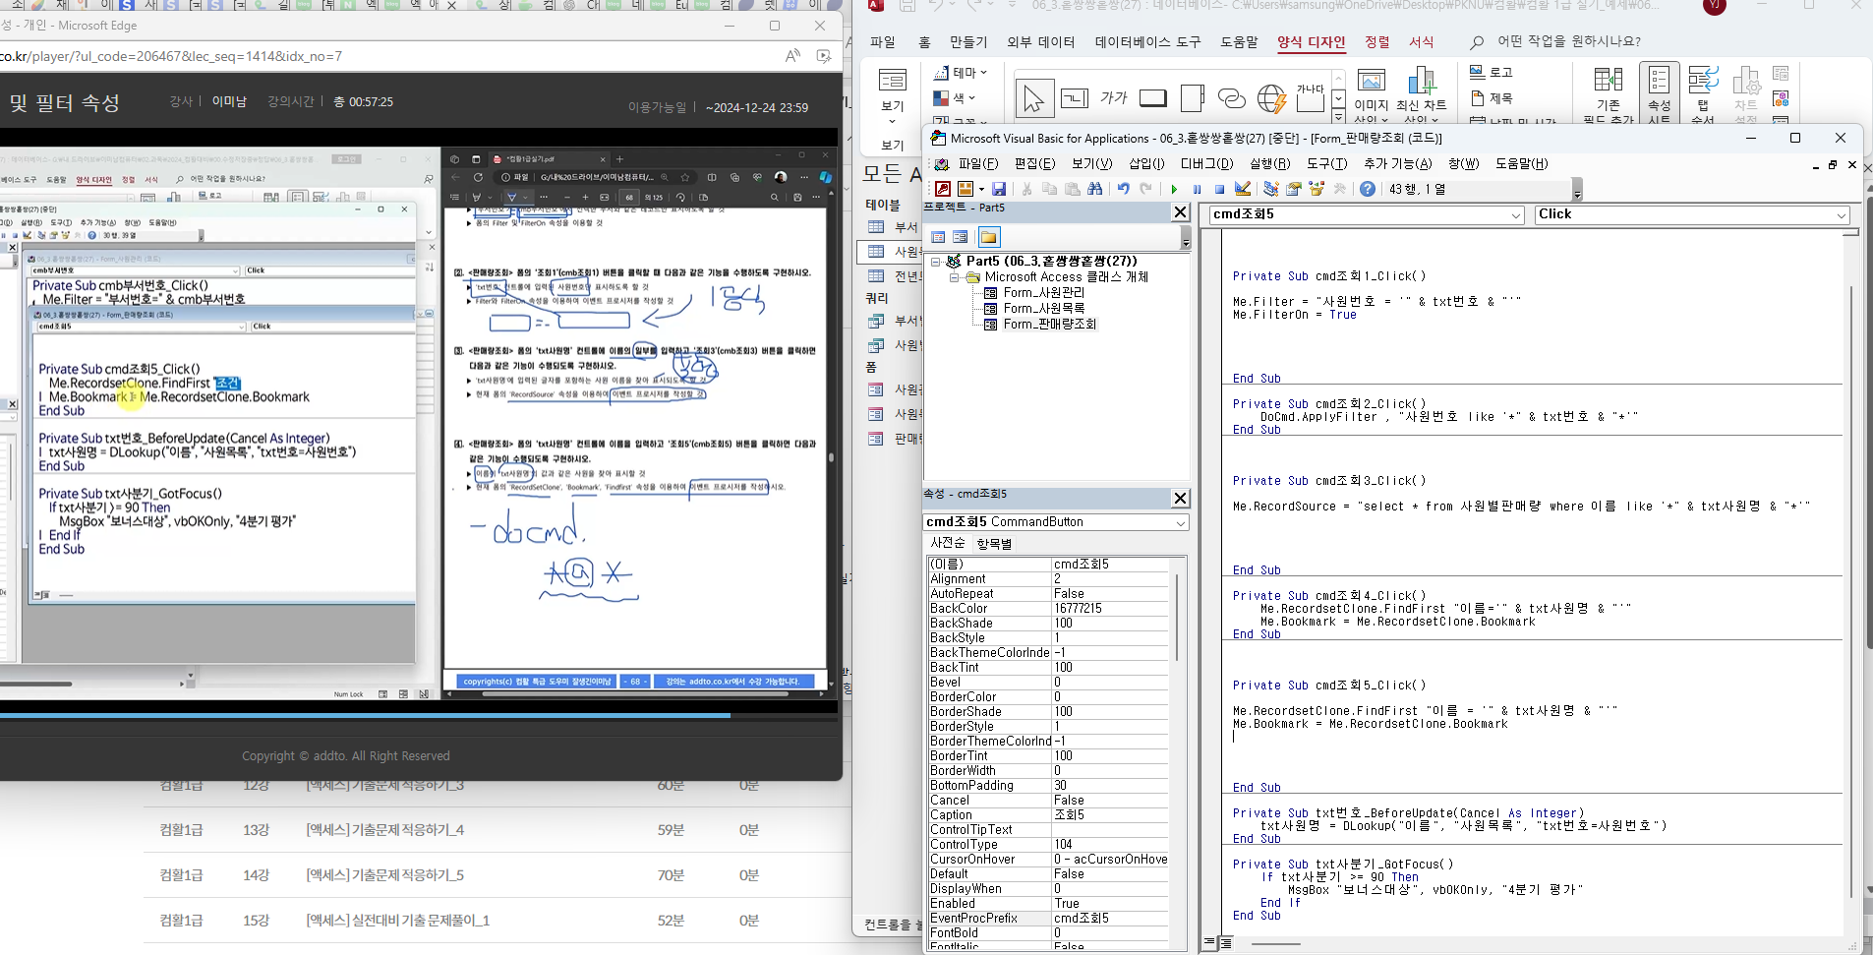This screenshot has width=1873, height=955.
Task: Open Form_사원목록 in project tree
Action: click(x=1043, y=308)
